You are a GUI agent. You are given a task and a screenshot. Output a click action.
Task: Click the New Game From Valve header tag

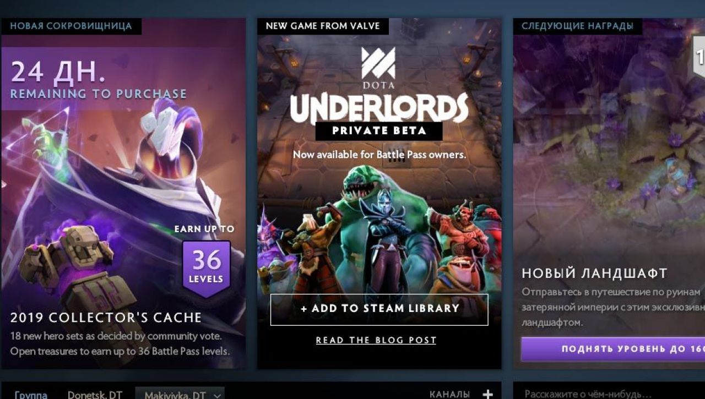click(323, 26)
